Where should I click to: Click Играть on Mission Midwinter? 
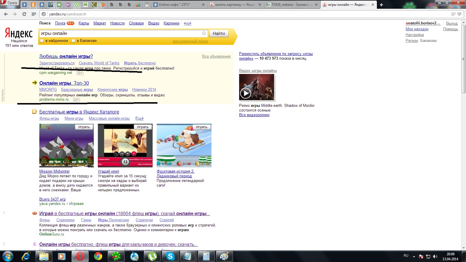(x=84, y=127)
